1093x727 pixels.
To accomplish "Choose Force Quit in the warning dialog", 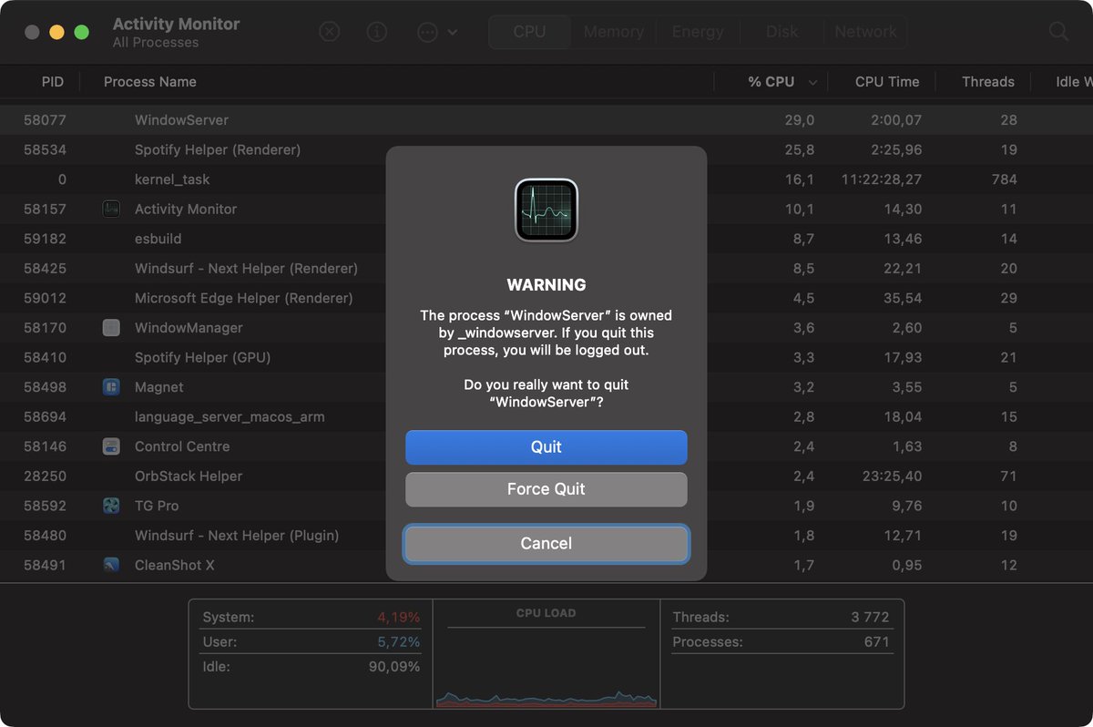I will click(x=546, y=489).
